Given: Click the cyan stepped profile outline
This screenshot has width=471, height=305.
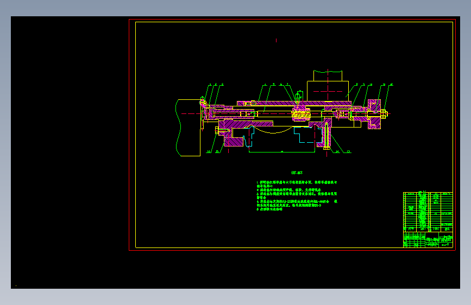Looking at the screenshot, I should click(x=308, y=135).
